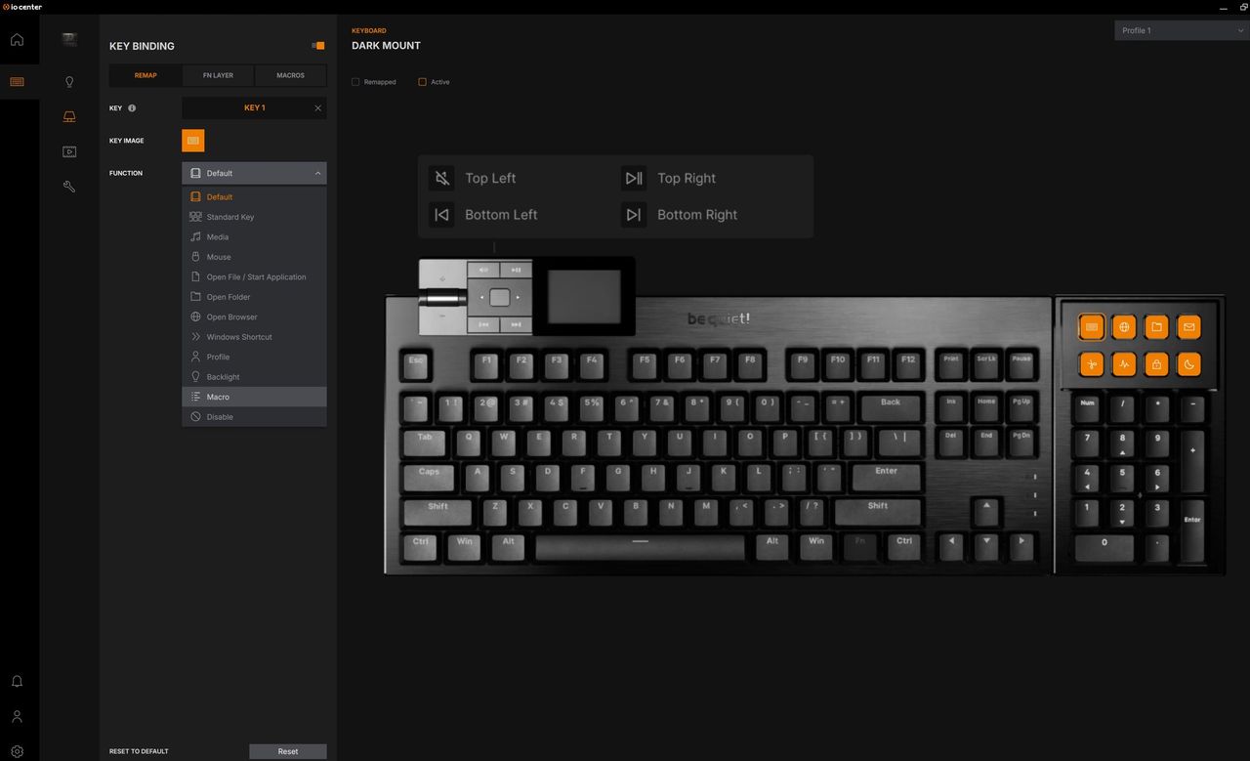Open the wrench settings icon

pos(69,187)
